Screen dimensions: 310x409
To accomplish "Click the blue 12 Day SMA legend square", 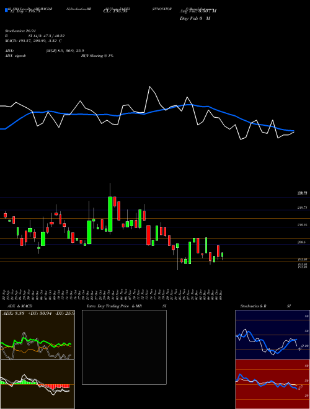I will tap(6, 10).
